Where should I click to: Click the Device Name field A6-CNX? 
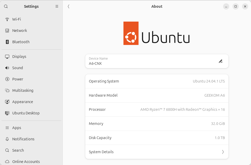coord(157,61)
